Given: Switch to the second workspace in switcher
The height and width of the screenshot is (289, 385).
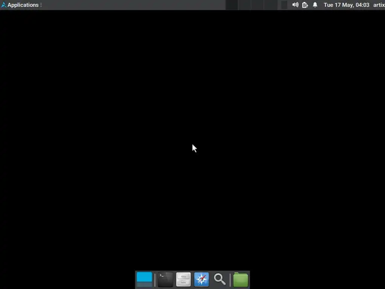Looking at the screenshot, I should [x=244, y=5].
